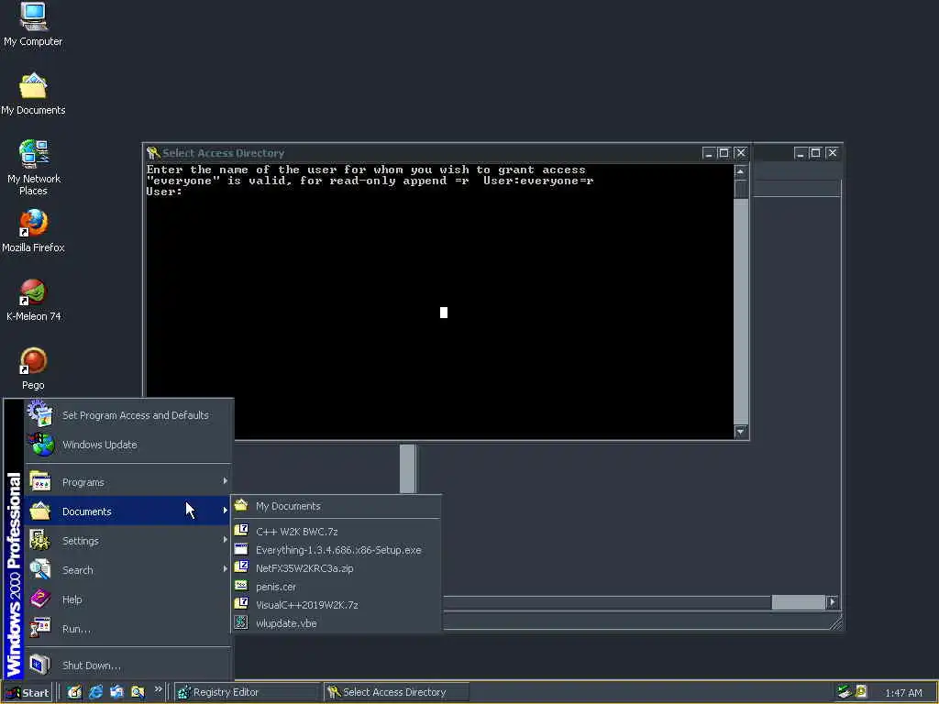
Task: Close the Select Access Directory window
Action: pos(741,153)
